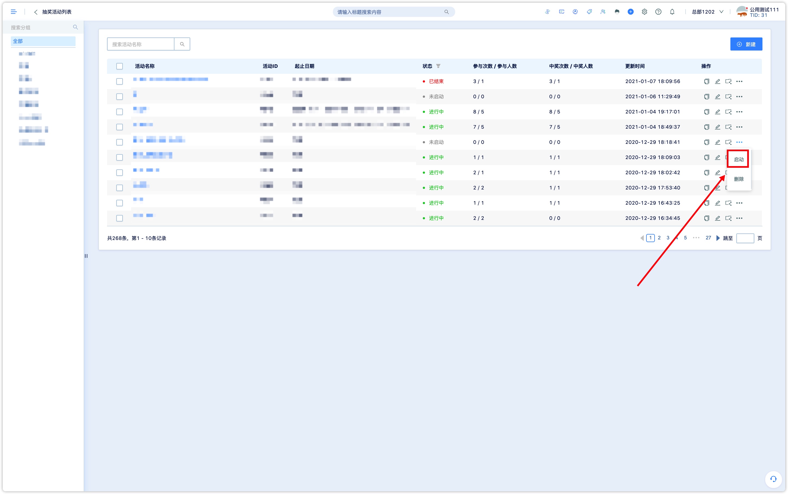Expand the 总部1202 organization dropdown
788x494 pixels.
708,12
